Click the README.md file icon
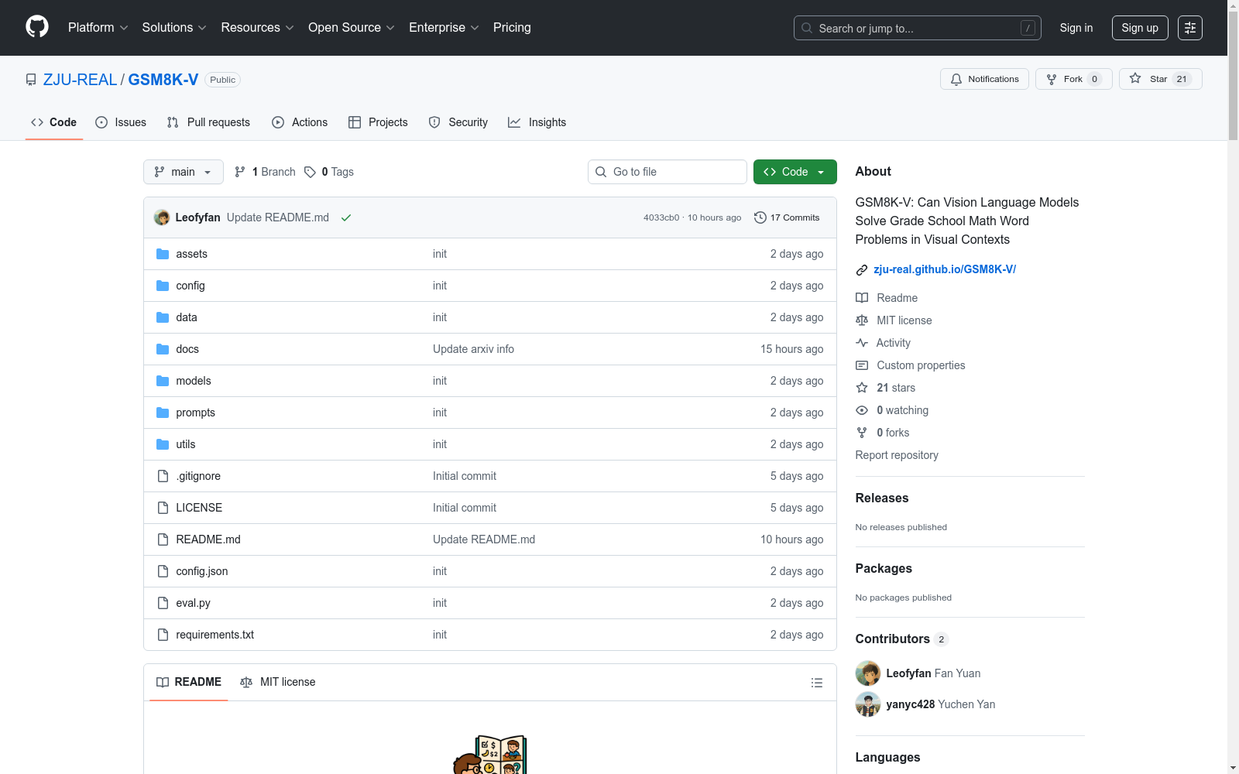Screen dimensions: 1239x774 tap(163, 539)
